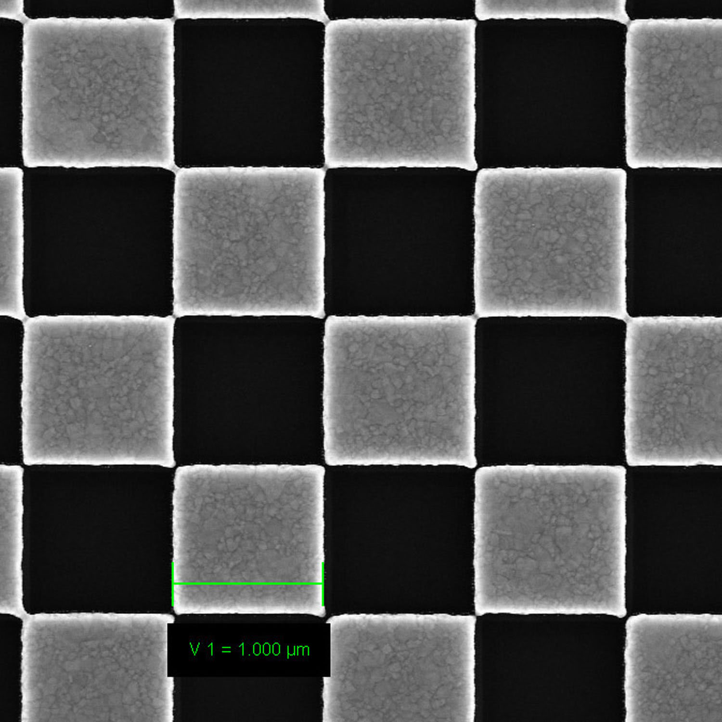This screenshot has height=722, width=722.
Task: Click the "µm" unit in the measurement label
Action: (x=298, y=650)
